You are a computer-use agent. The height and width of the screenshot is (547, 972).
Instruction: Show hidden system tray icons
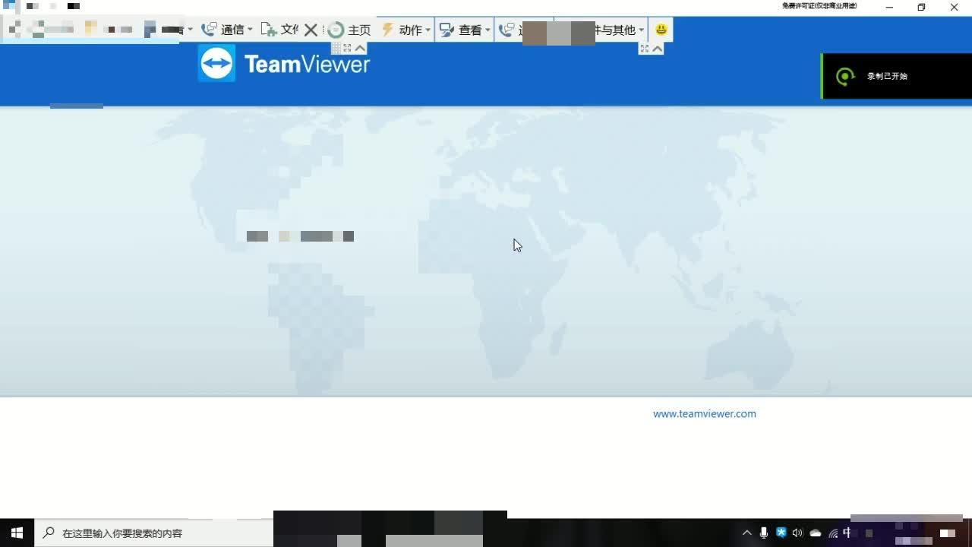(x=746, y=533)
